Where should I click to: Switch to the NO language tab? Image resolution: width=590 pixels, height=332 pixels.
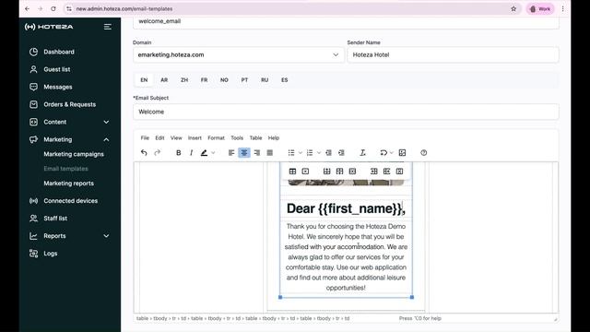click(x=224, y=80)
